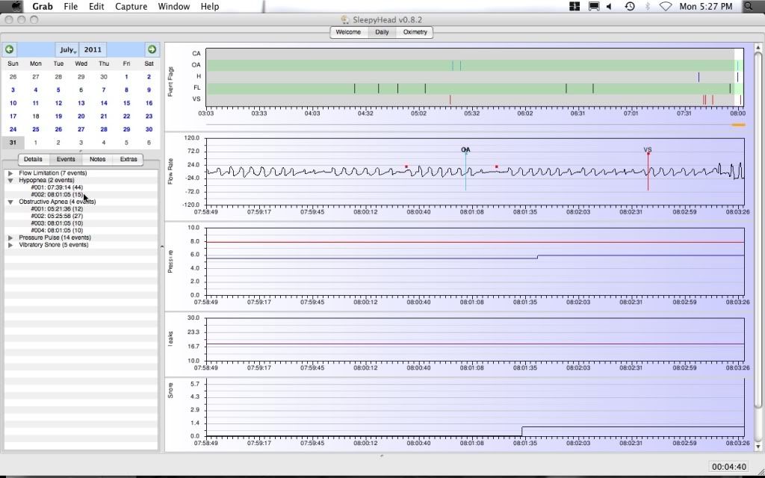Open the Oximetry tab
This screenshot has width=765, height=478.
coord(415,32)
